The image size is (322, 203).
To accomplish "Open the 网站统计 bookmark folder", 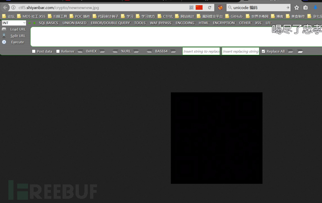I will point(185,16).
